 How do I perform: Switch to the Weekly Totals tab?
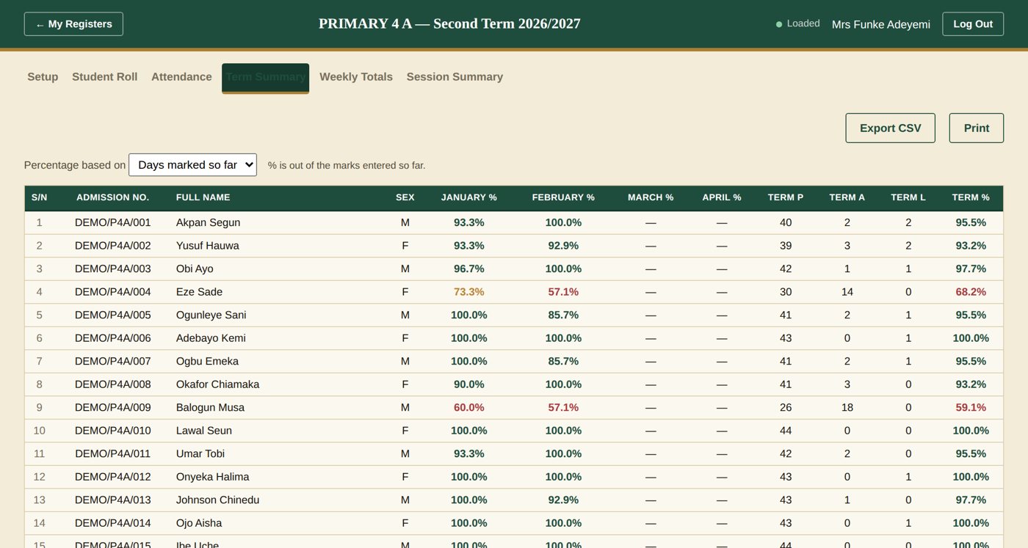(356, 77)
